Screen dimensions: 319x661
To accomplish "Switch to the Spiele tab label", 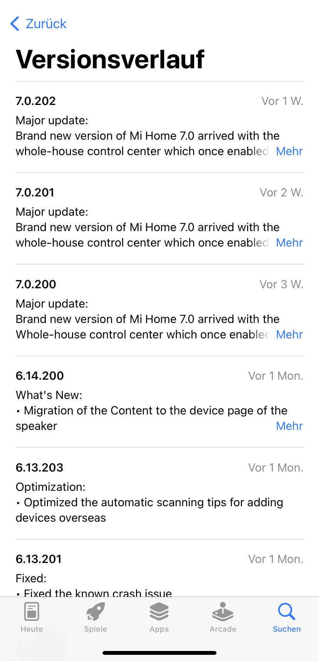I will (96, 629).
